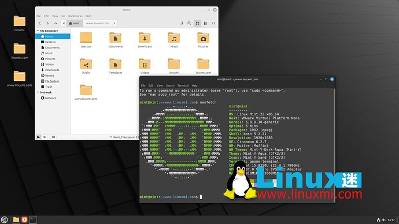Hide the sidebar from Nemo status bar
Viewport: 399px width, 224px height.
point(53,137)
